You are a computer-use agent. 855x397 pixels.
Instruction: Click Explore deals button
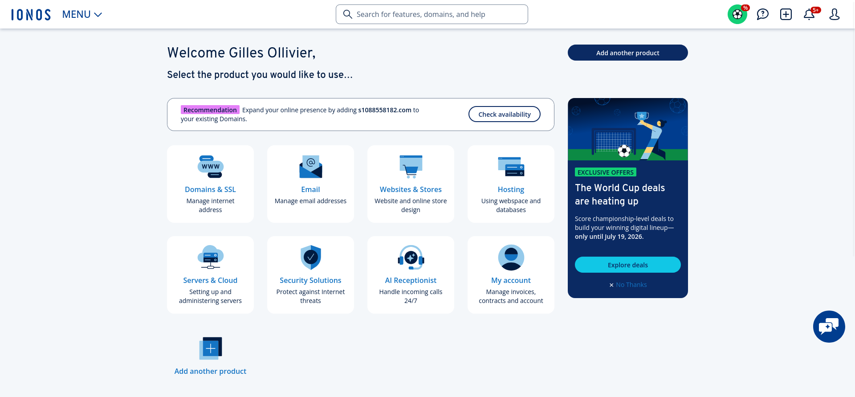[627, 265]
